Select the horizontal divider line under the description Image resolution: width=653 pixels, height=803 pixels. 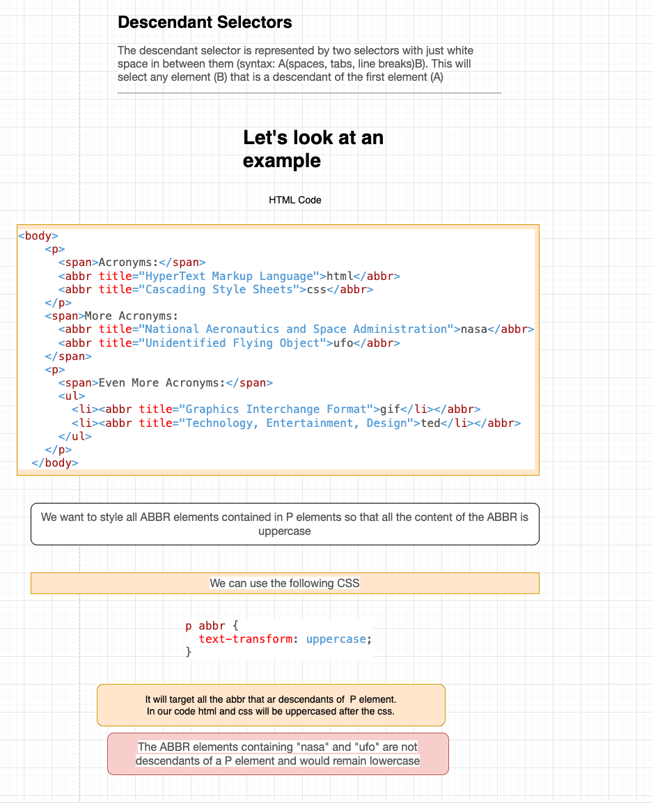[x=309, y=93]
